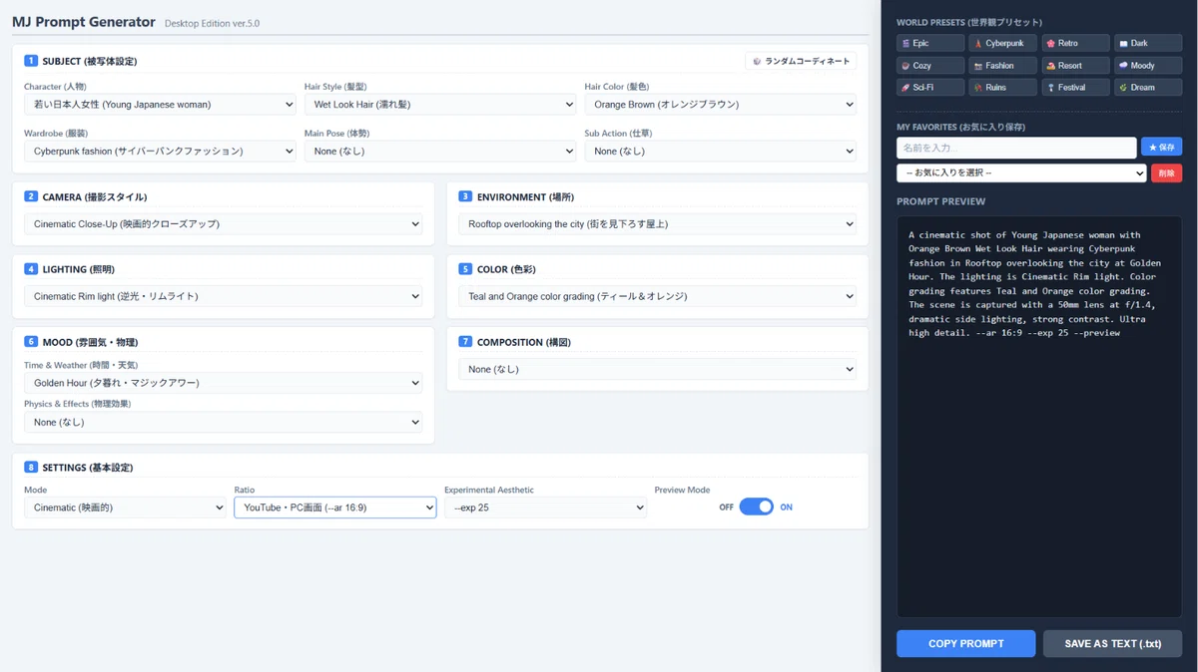Open the Character (人物) dropdown
Image resolution: width=1198 pixels, height=672 pixels.
pyautogui.click(x=160, y=104)
